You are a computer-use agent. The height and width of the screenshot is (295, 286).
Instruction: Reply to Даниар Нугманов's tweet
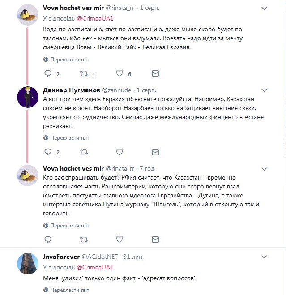point(48,152)
